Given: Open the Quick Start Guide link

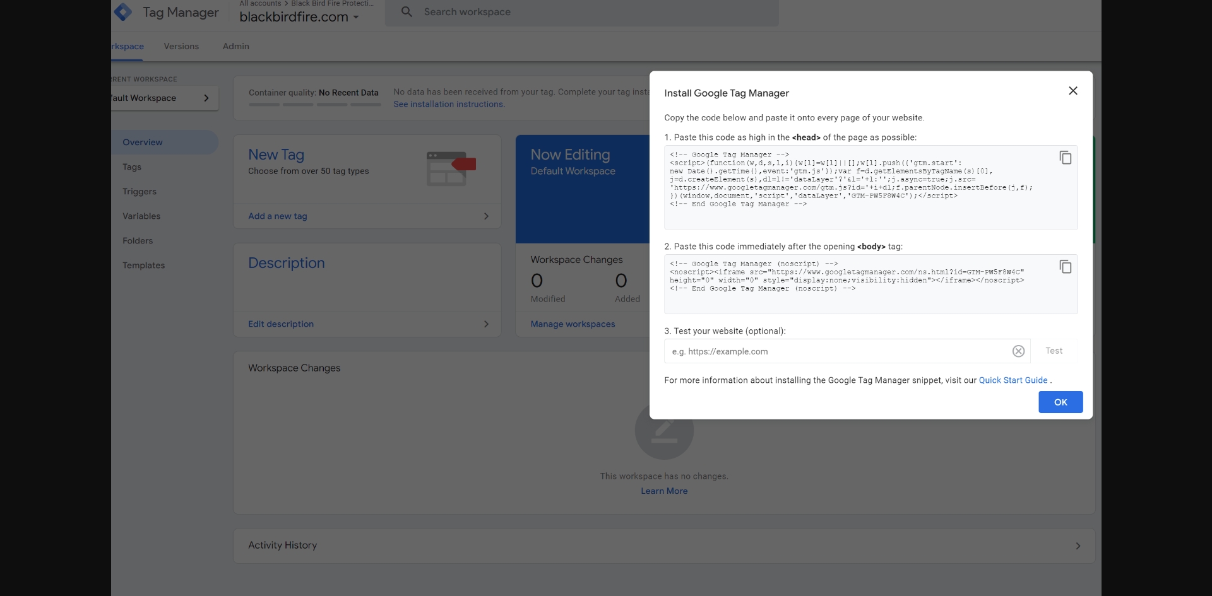Looking at the screenshot, I should [x=1013, y=380].
